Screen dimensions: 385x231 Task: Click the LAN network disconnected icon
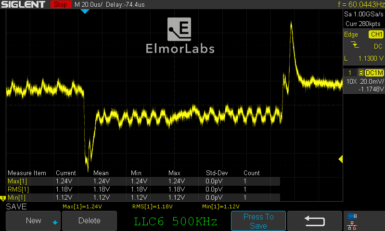[x=352, y=226]
